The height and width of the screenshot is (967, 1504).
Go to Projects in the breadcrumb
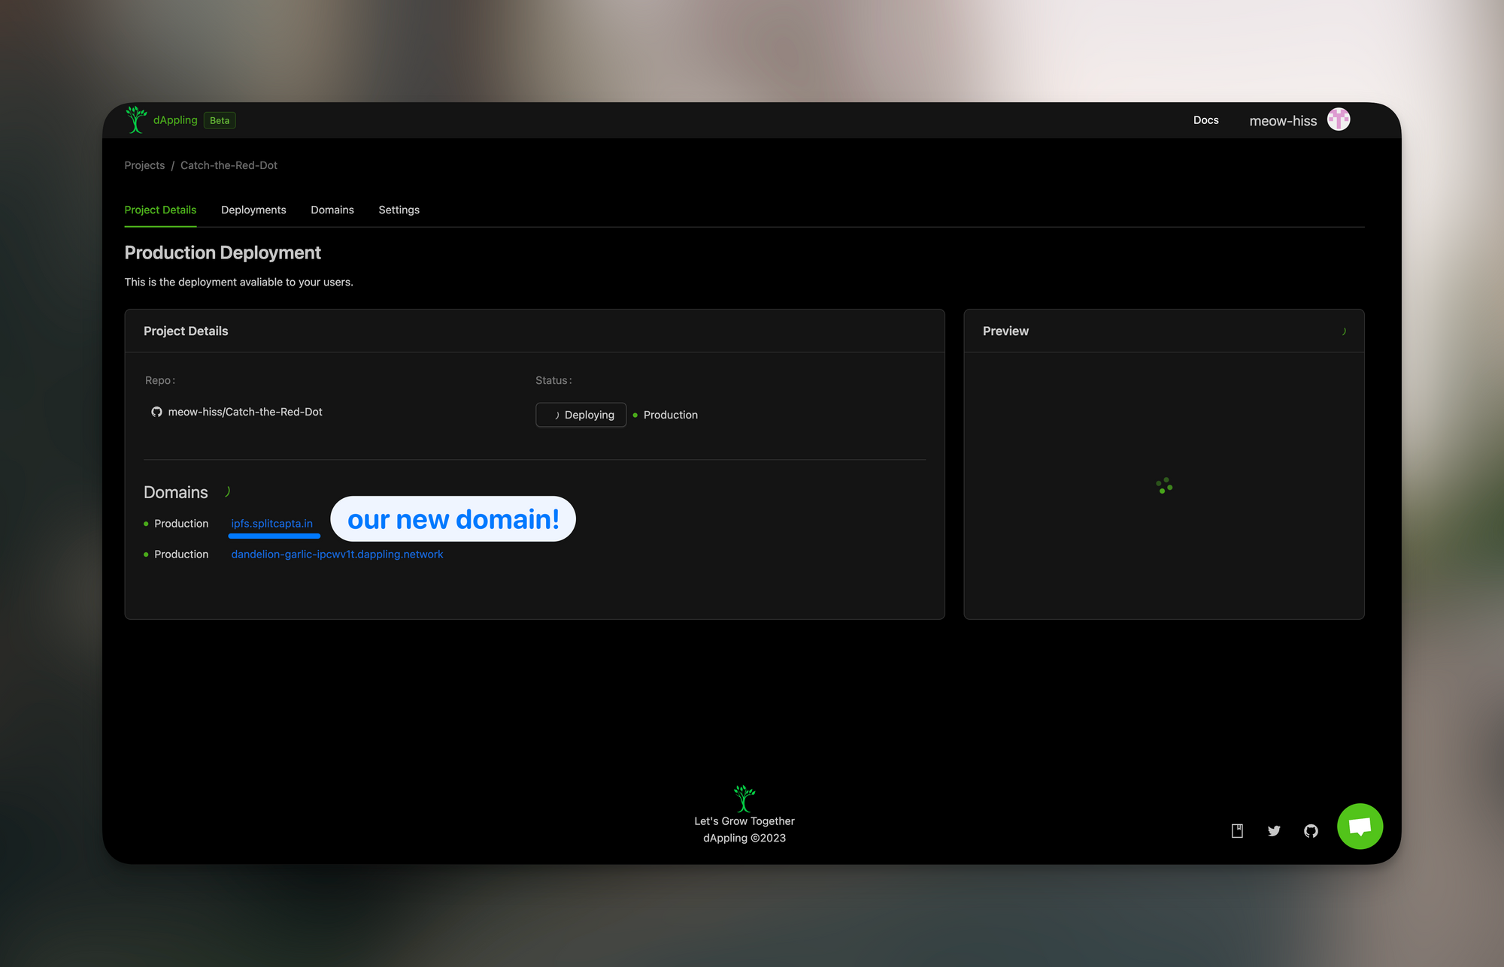tap(144, 165)
